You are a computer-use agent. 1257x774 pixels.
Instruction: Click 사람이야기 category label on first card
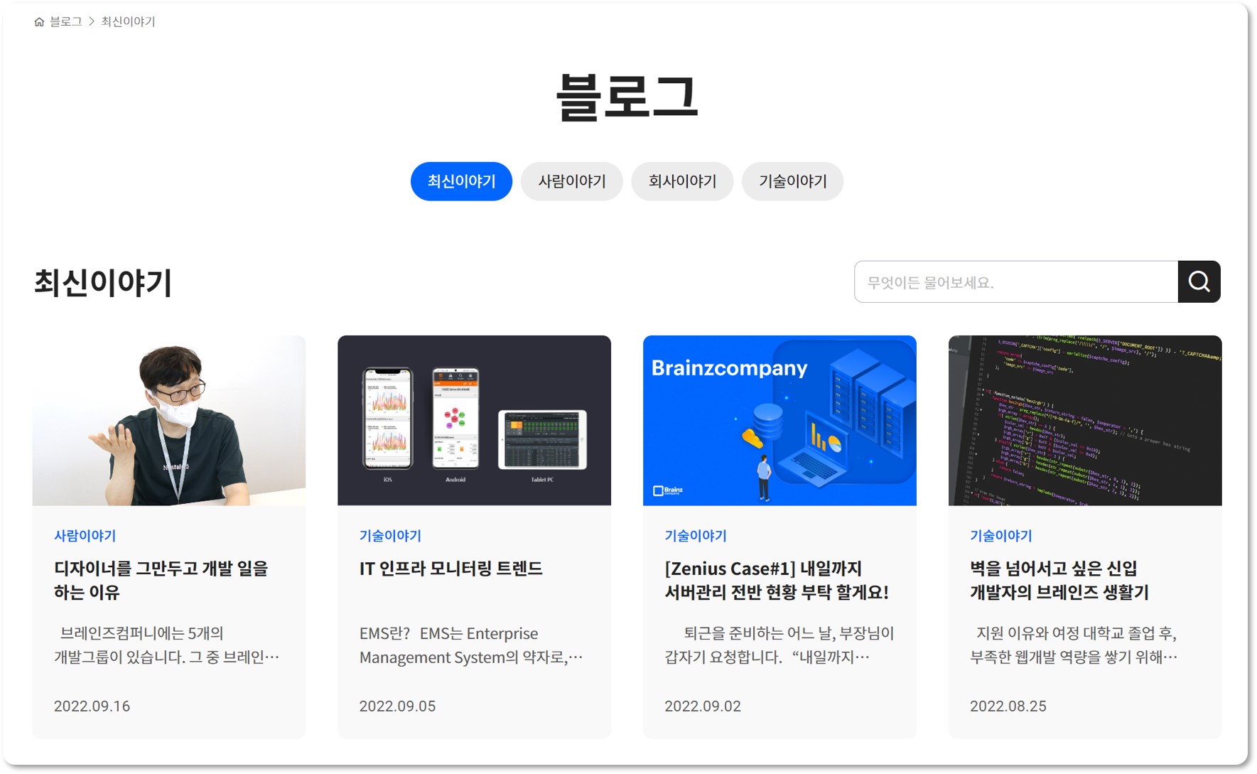(85, 536)
